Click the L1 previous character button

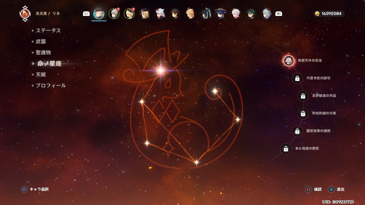[x=86, y=14]
